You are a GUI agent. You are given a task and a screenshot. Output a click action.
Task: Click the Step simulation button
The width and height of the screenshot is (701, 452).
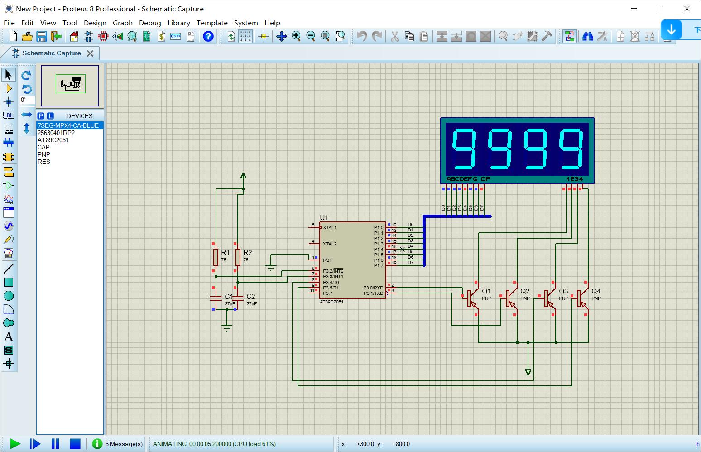(35, 444)
